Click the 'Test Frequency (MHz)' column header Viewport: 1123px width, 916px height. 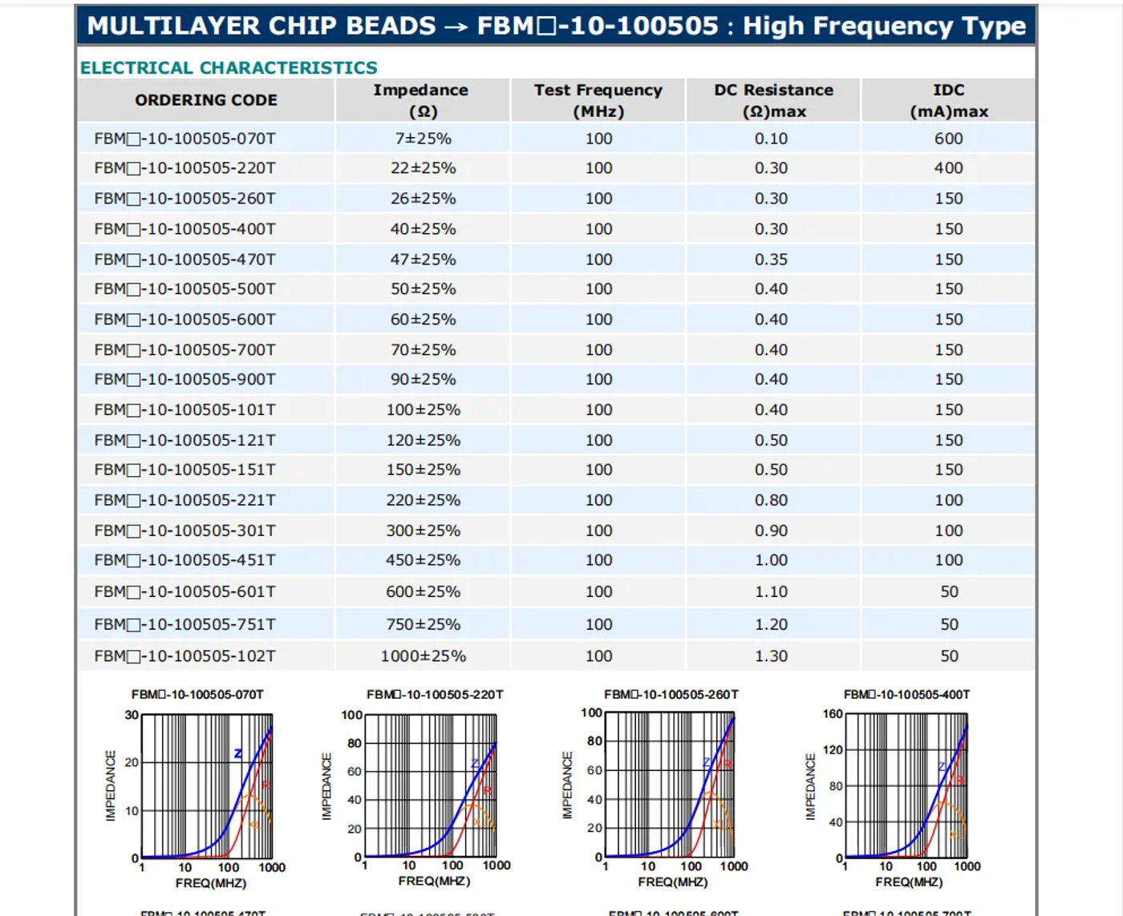click(x=598, y=100)
